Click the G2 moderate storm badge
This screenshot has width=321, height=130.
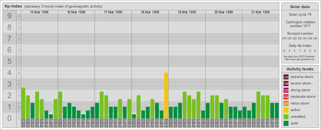[x=286, y=97]
